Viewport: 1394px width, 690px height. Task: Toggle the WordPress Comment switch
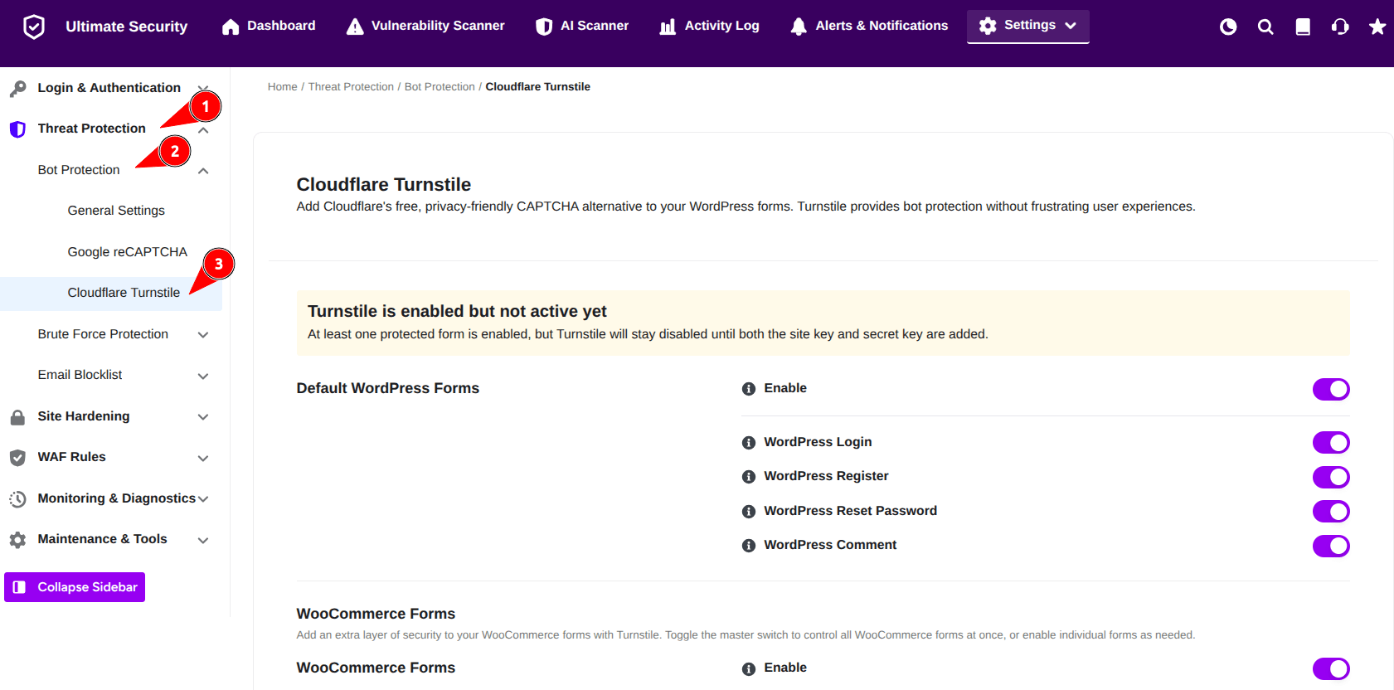(x=1331, y=546)
